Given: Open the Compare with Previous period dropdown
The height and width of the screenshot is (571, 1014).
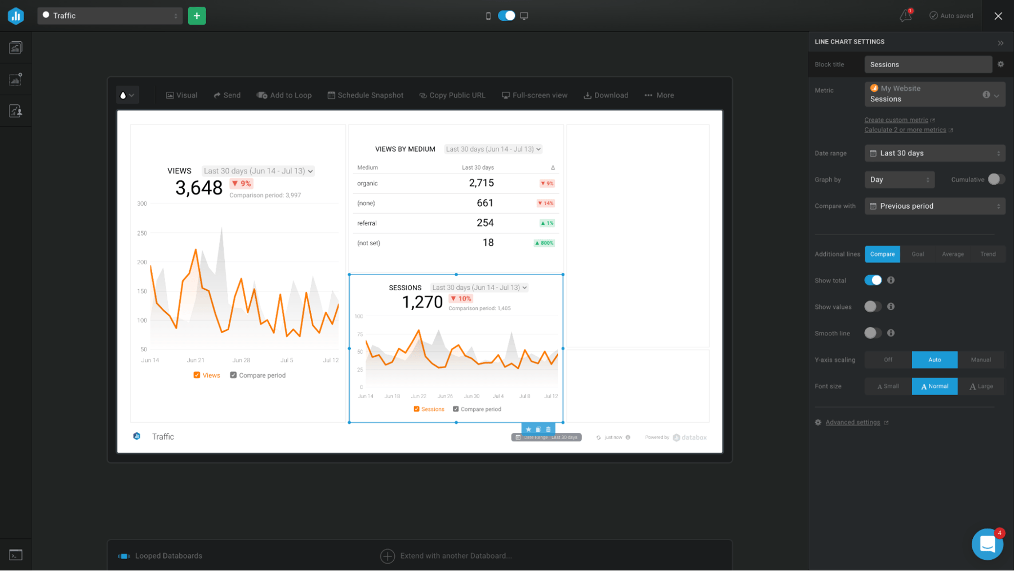Looking at the screenshot, I should click(935, 206).
